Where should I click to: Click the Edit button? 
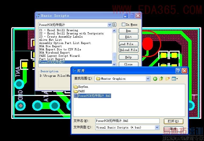(129, 37)
